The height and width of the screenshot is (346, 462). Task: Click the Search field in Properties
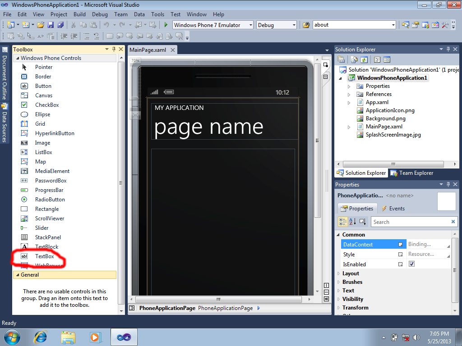point(411,222)
